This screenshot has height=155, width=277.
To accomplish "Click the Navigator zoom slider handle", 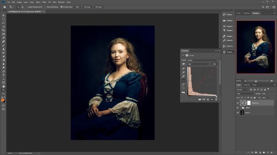I will pos(256,81).
